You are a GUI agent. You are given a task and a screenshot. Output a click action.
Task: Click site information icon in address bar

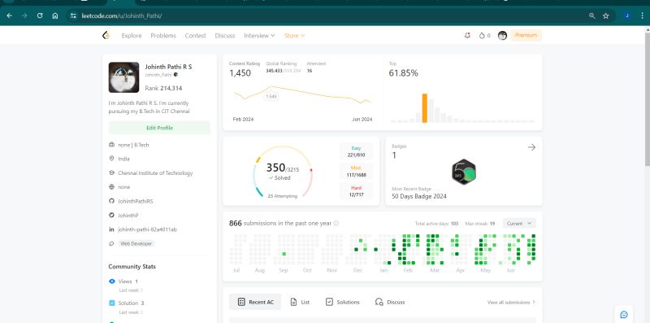coord(73,15)
